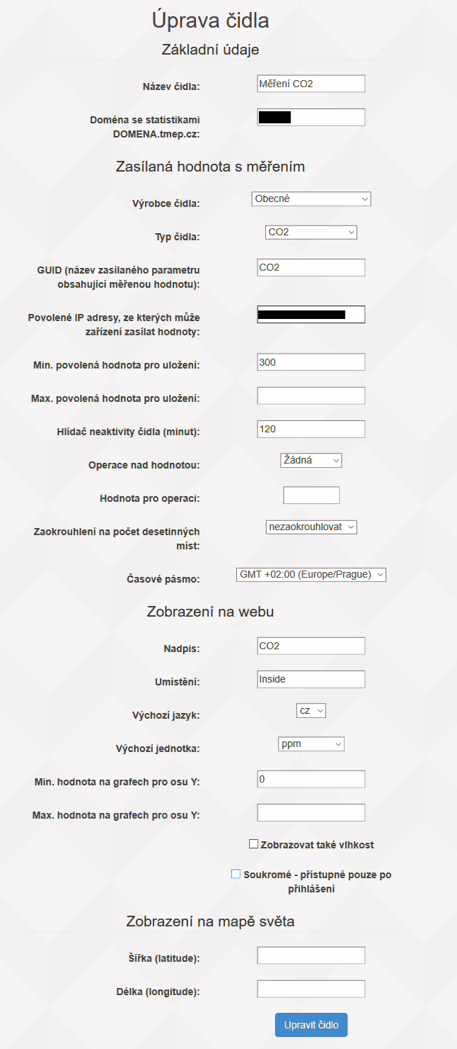This screenshot has height=1049, width=457.
Task: Open the 'Operace nad hodnotou' dropdown
Action: pyautogui.click(x=311, y=460)
